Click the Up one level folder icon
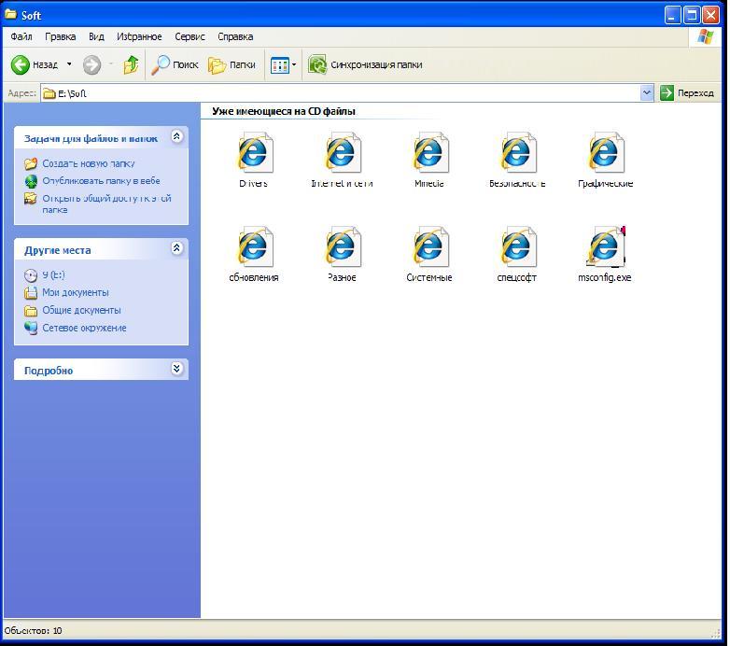Image resolution: width=730 pixels, height=646 pixels. [131, 64]
